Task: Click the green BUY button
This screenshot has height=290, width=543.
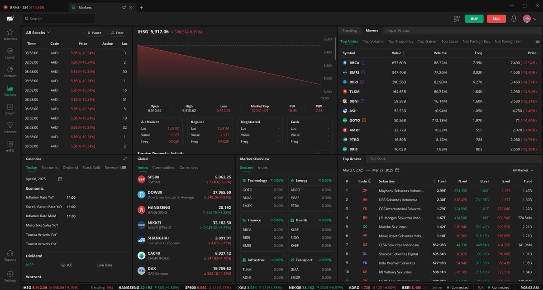Action: 474,19
